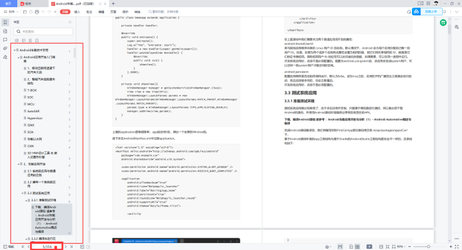
Task: Open the quick access toolbar customize arrow
Action: click(55, 12)
